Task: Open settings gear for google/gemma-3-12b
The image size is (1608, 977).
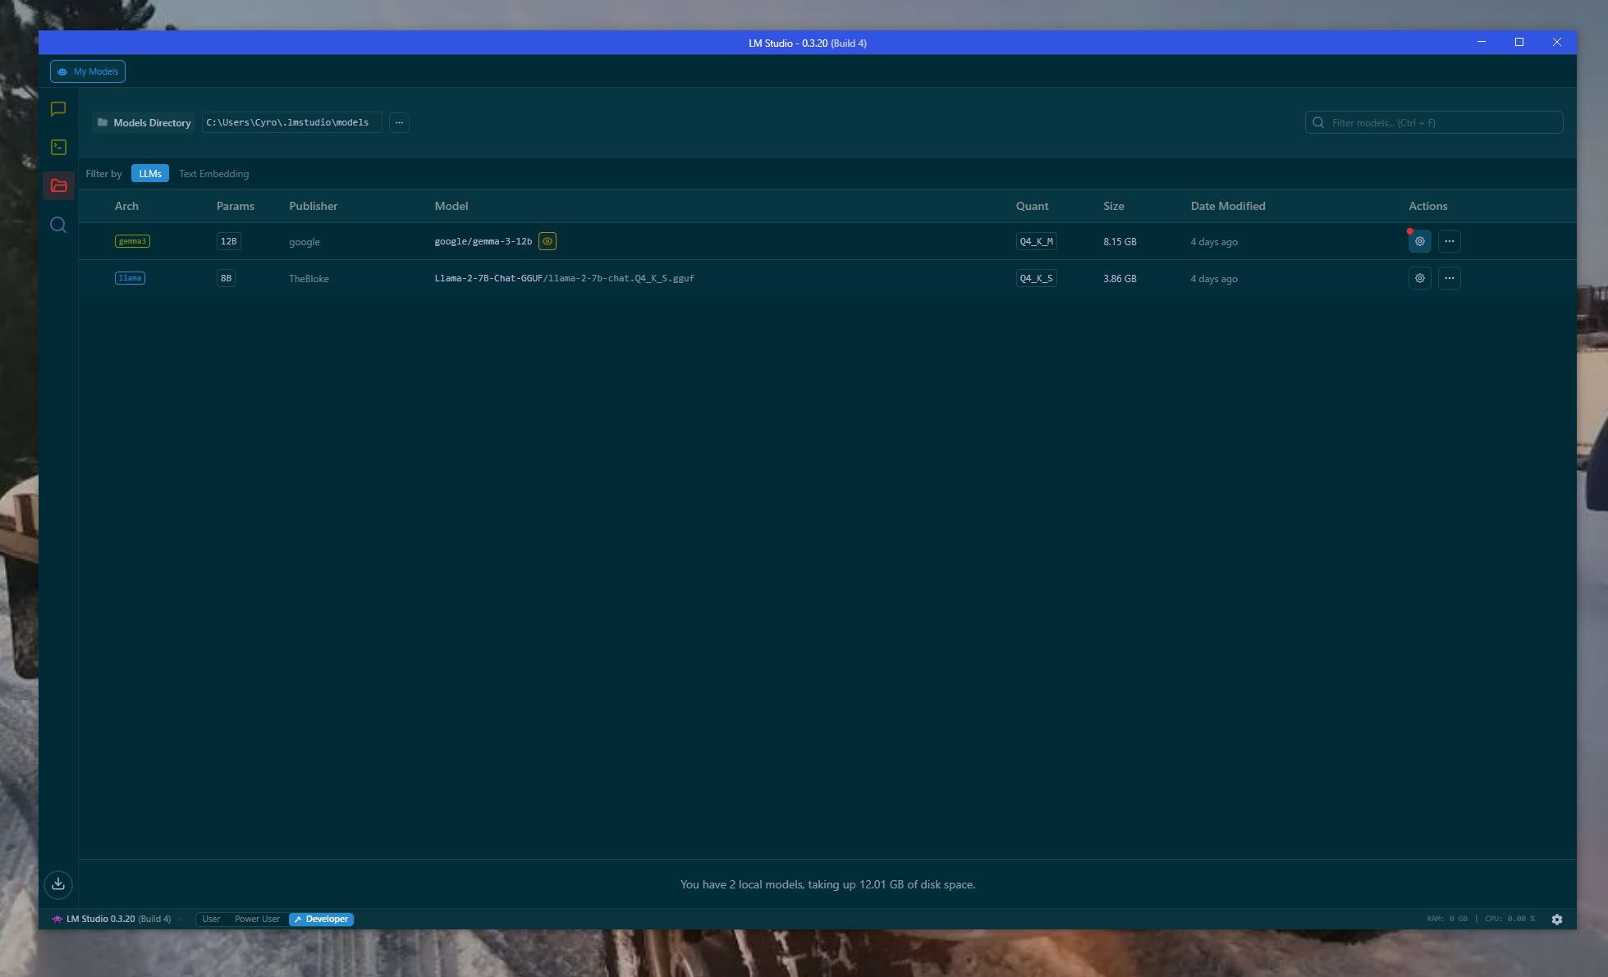Action: coord(1419,241)
